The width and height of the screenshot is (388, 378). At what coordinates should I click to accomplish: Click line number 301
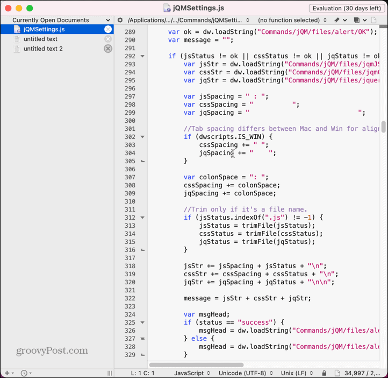click(130, 129)
